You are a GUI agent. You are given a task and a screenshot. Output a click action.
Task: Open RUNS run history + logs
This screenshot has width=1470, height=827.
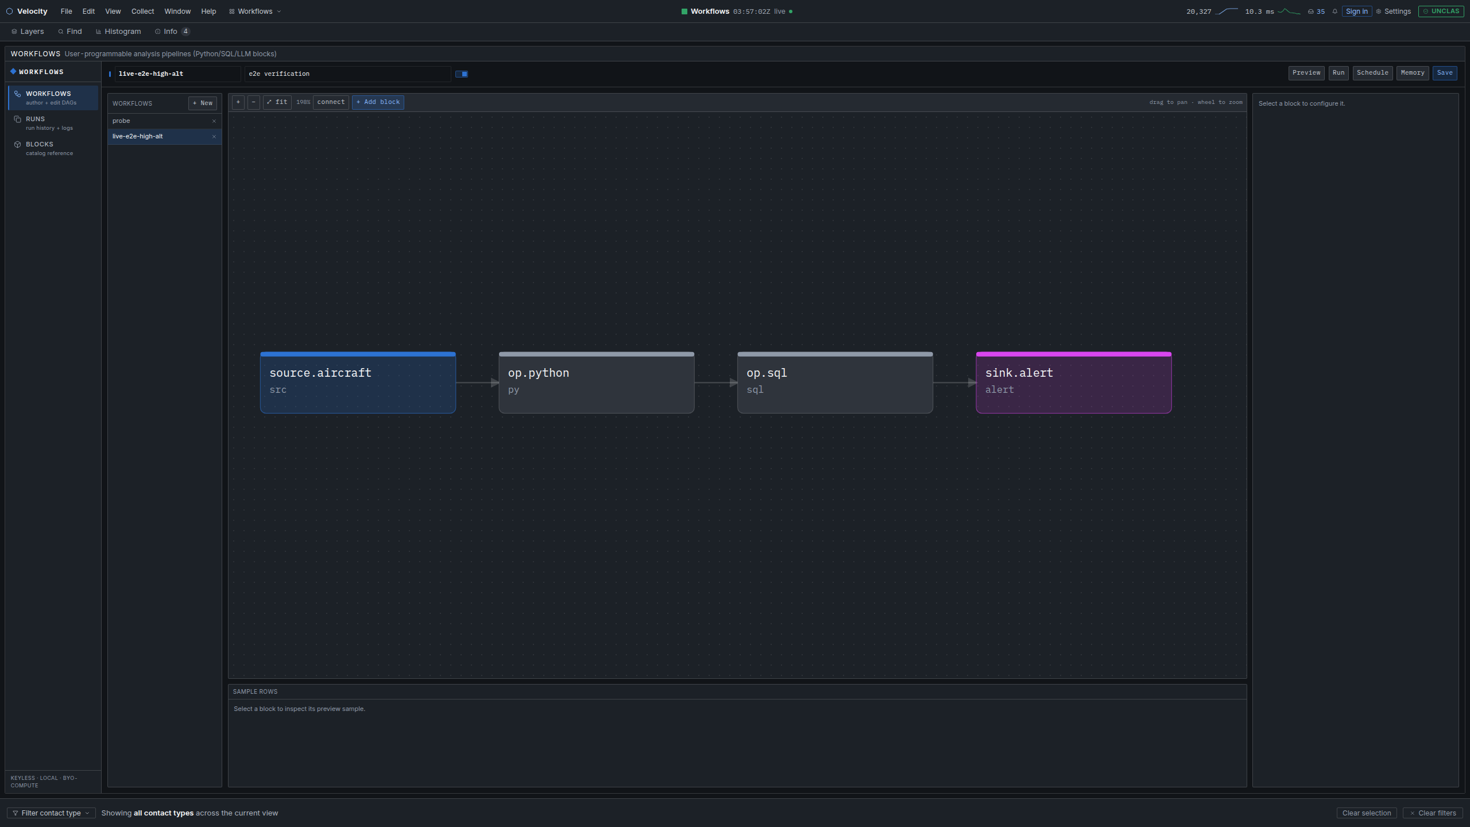pyautogui.click(x=53, y=123)
